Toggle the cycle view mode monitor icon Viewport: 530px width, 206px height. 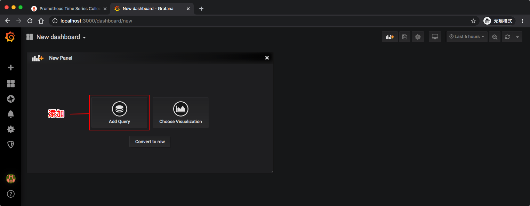tap(435, 37)
